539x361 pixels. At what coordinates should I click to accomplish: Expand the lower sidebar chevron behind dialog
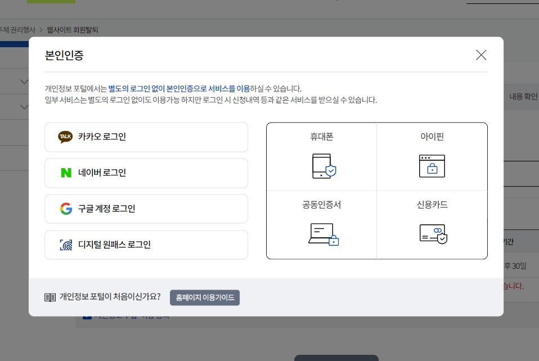pyautogui.click(x=24, y=107)
